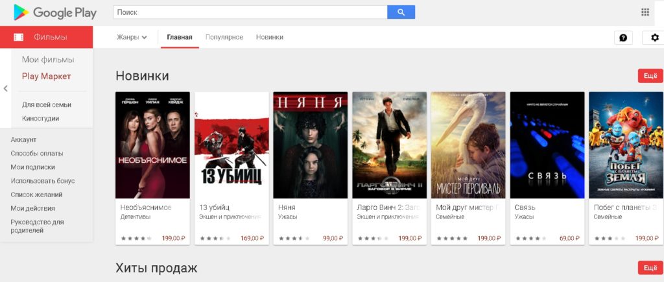Select the Главная tab

coord(180,37)
